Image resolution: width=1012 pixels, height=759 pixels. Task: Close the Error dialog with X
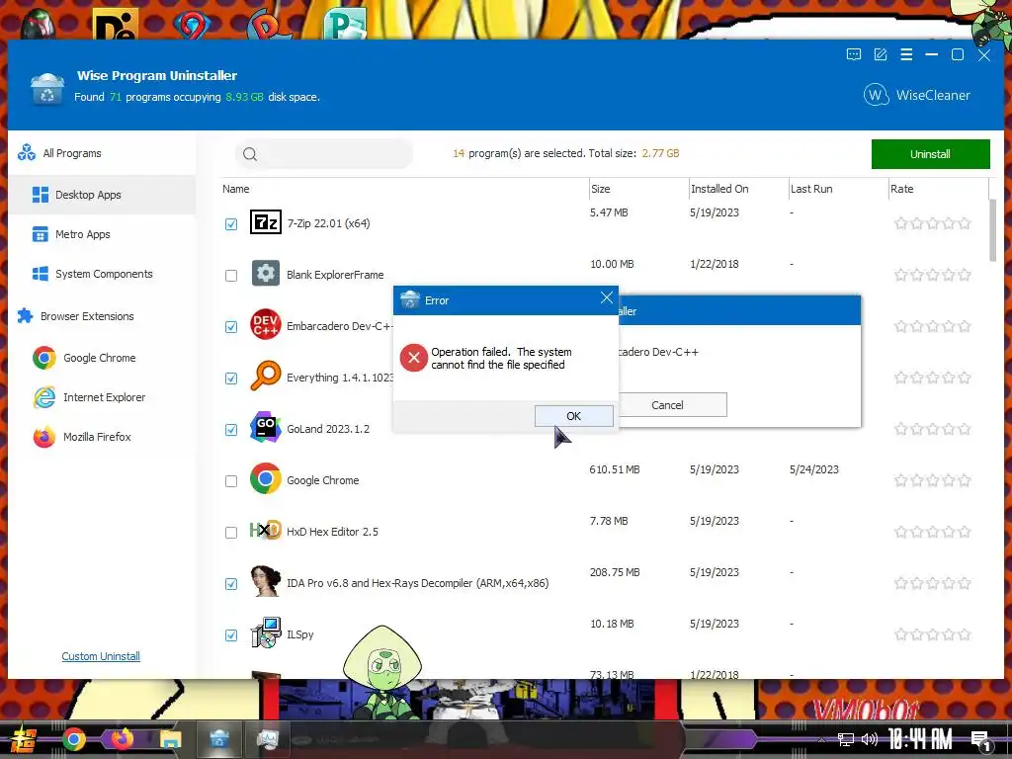pos(606,297)
